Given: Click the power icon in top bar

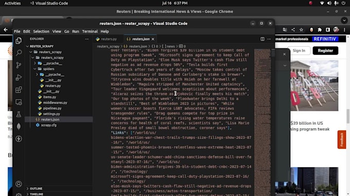Looking at the screenshot, I should pos(343,3).
